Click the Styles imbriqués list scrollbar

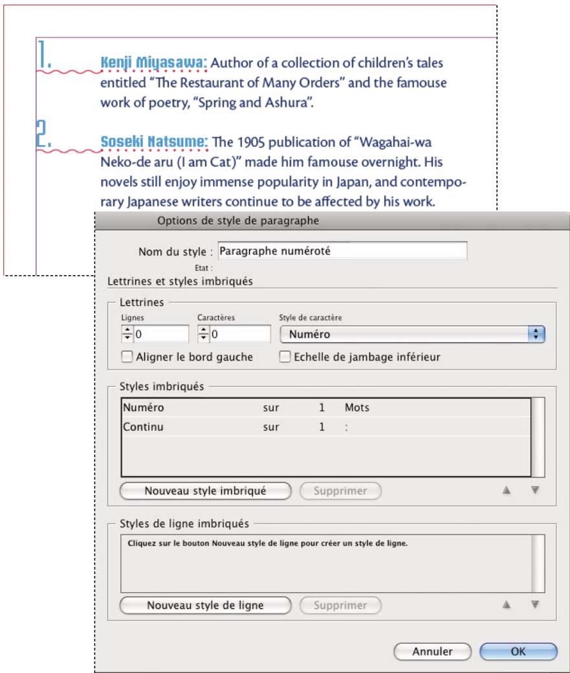click(x=538, y=437)
